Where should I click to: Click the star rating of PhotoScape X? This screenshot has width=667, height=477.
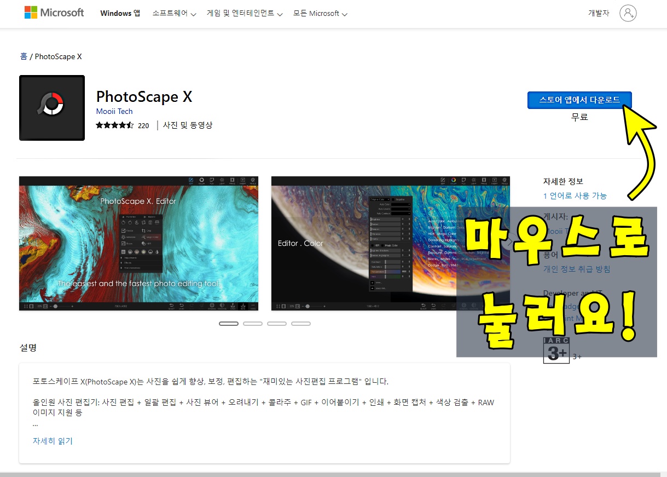115,125
